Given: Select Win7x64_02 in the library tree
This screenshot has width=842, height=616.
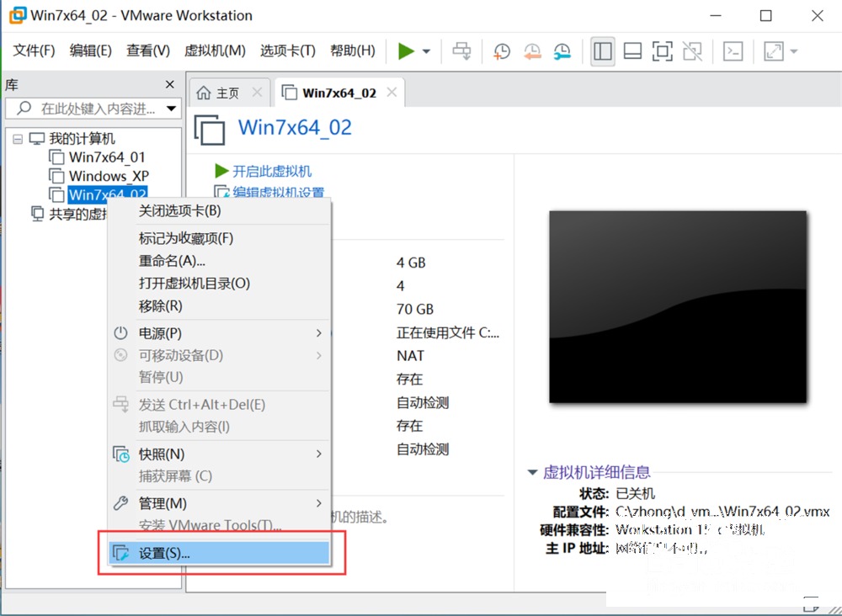Looking at the screenshot, I should pyautogui.click(x=108, y=194).
